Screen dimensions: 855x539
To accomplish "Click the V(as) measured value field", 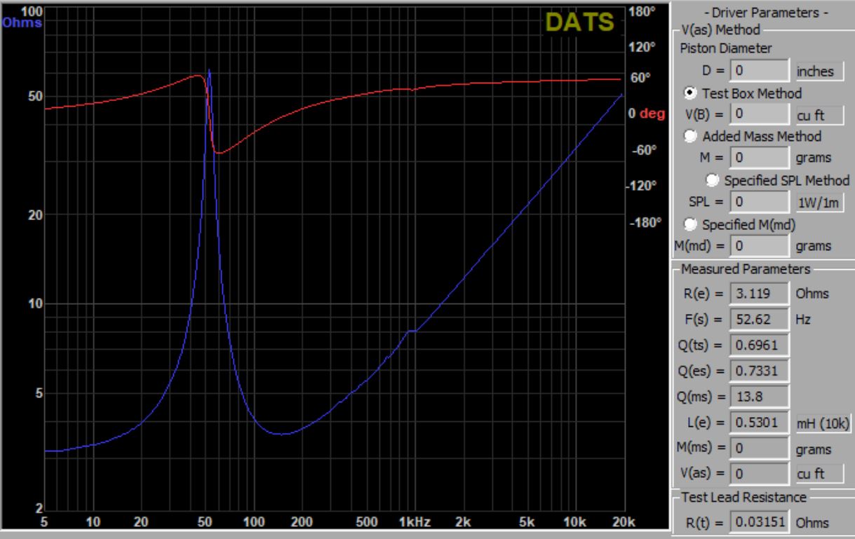I will [760, 474].
